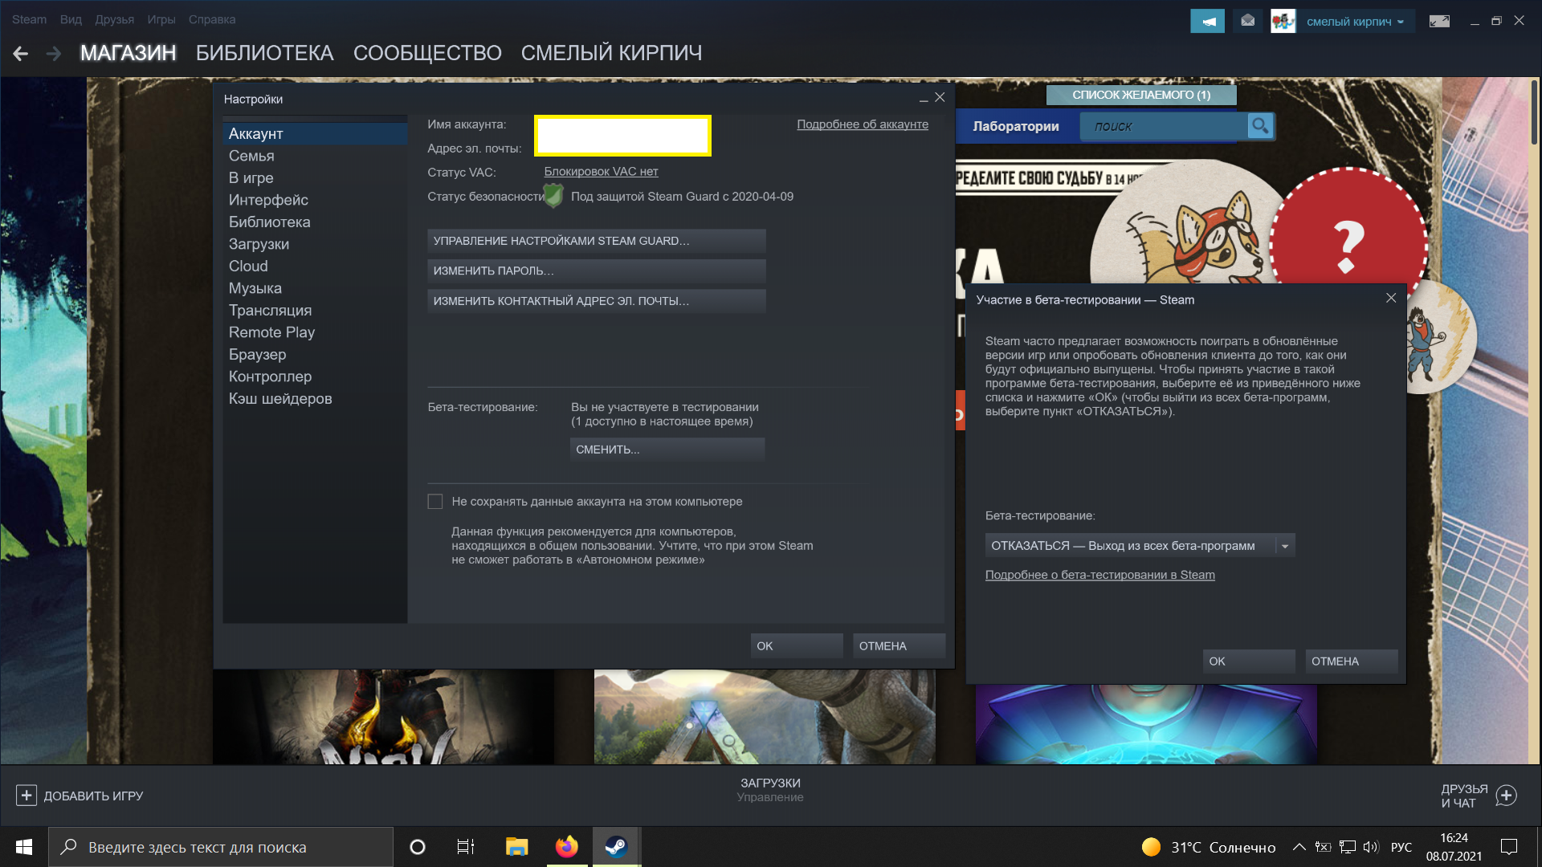This screenshot has width=1542, height=867.
Task: Go to the БИБЛИОТЕКА tab
Action: tap(264, 53)
